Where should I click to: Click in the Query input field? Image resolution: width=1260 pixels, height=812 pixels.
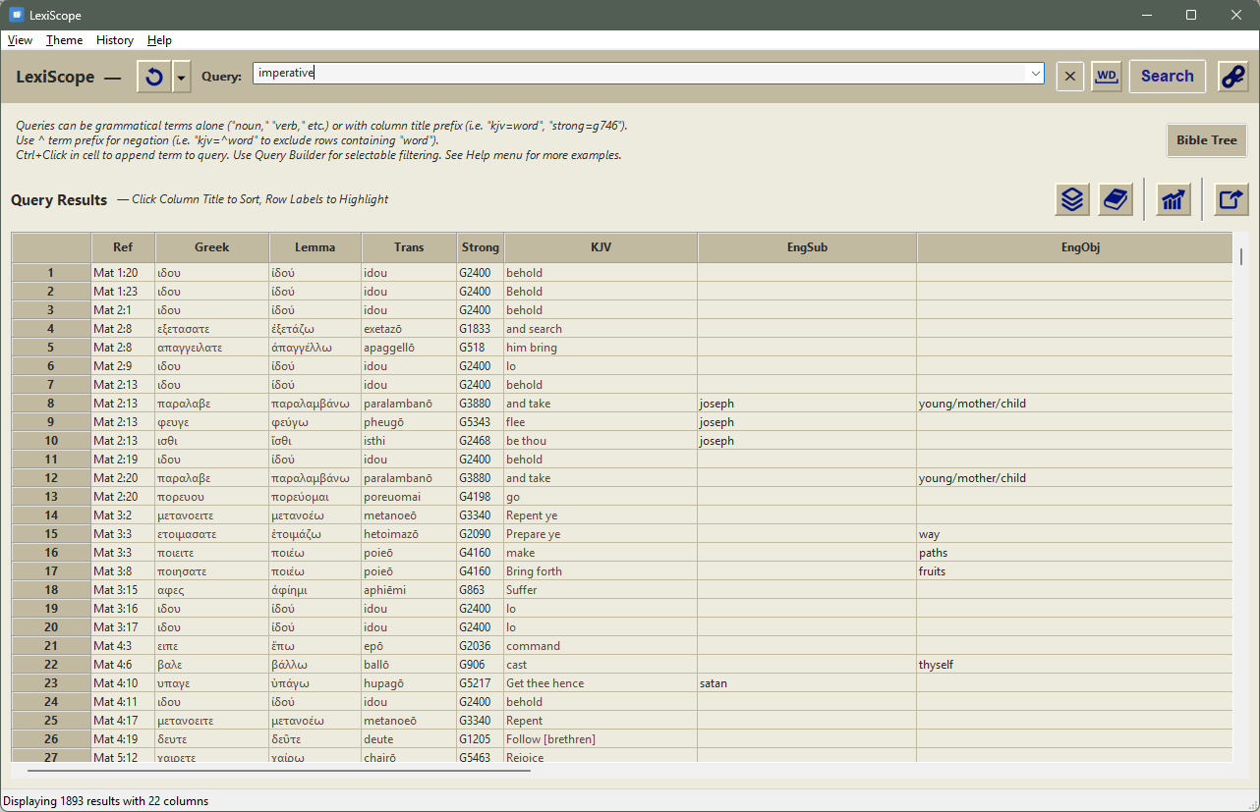[639, 74]
